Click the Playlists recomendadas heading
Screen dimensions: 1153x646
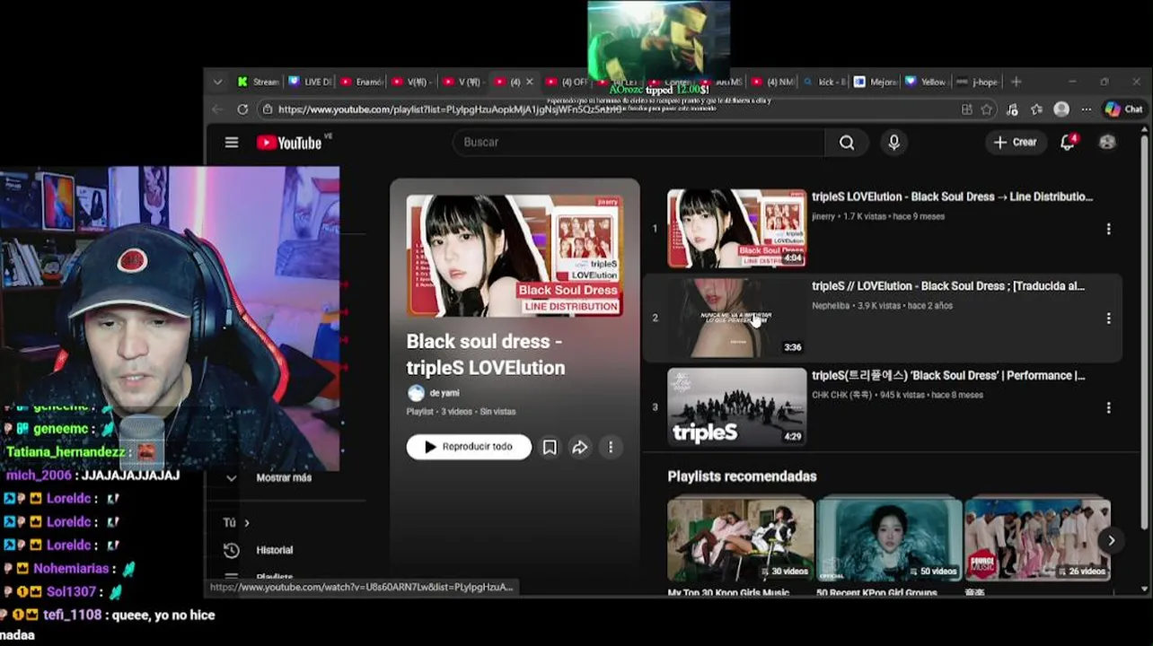coord(742,476)
